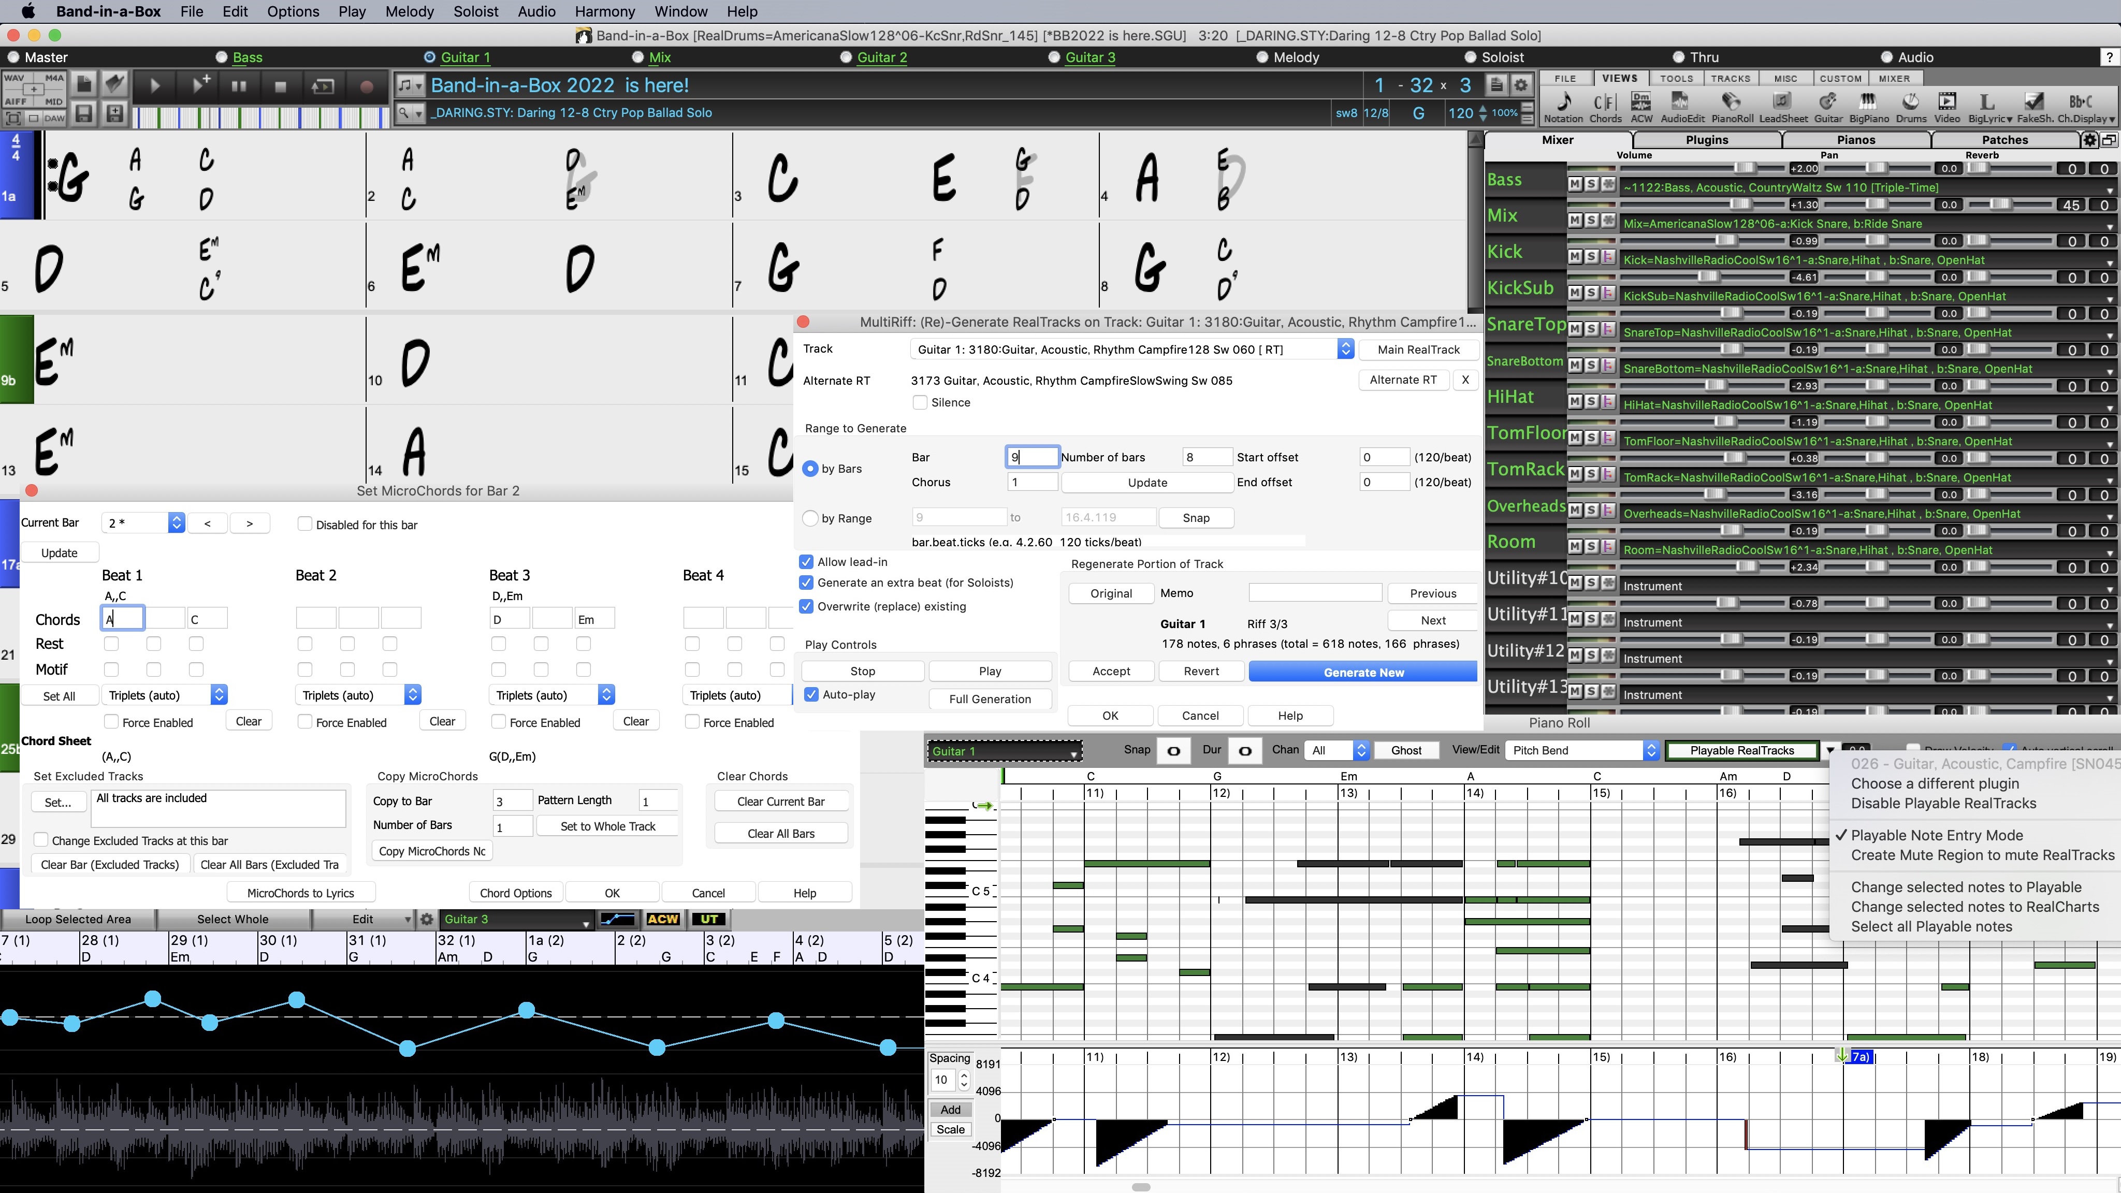Check Disabled for this bar

(x=304, y=525)
